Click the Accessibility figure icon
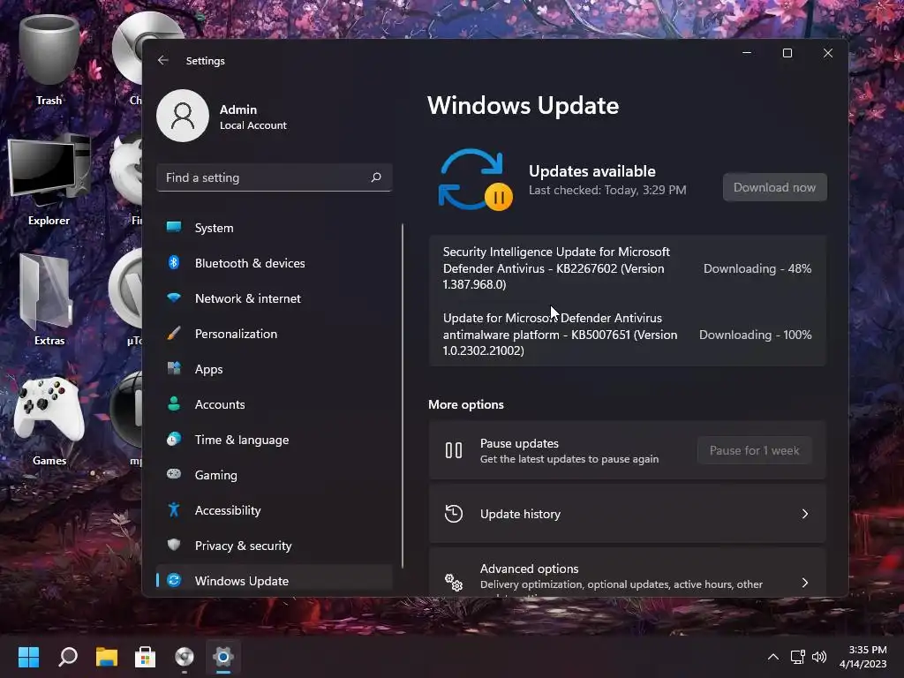The image size is (904, 678). point(174,509)
